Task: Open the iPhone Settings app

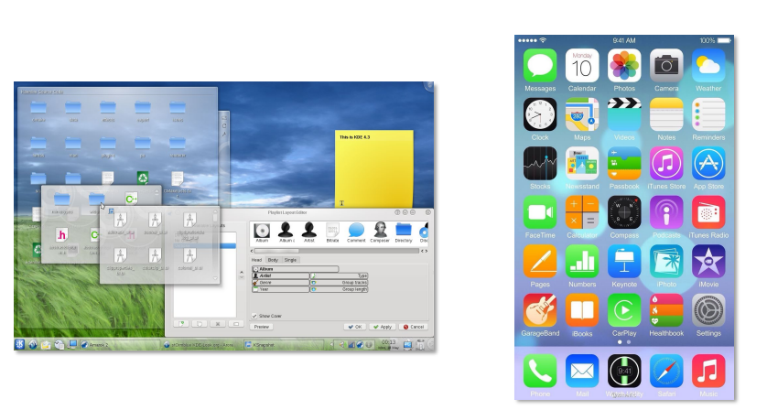Action: click(x=708, y=309)
